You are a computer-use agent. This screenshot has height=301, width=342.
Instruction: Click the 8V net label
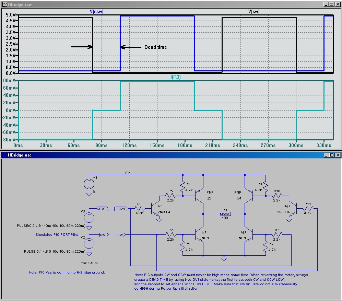point(128,173)
